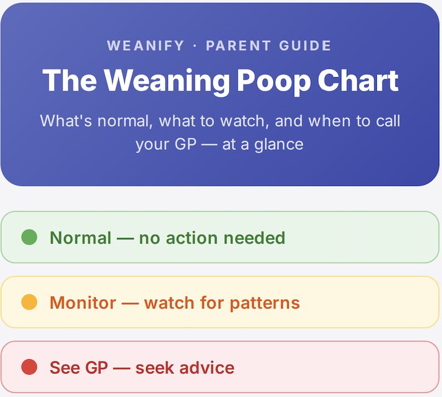This screenshot has height=397, width=442.
Task: Click 'at a glance' in the subtitle
Action: click(263, 144)
